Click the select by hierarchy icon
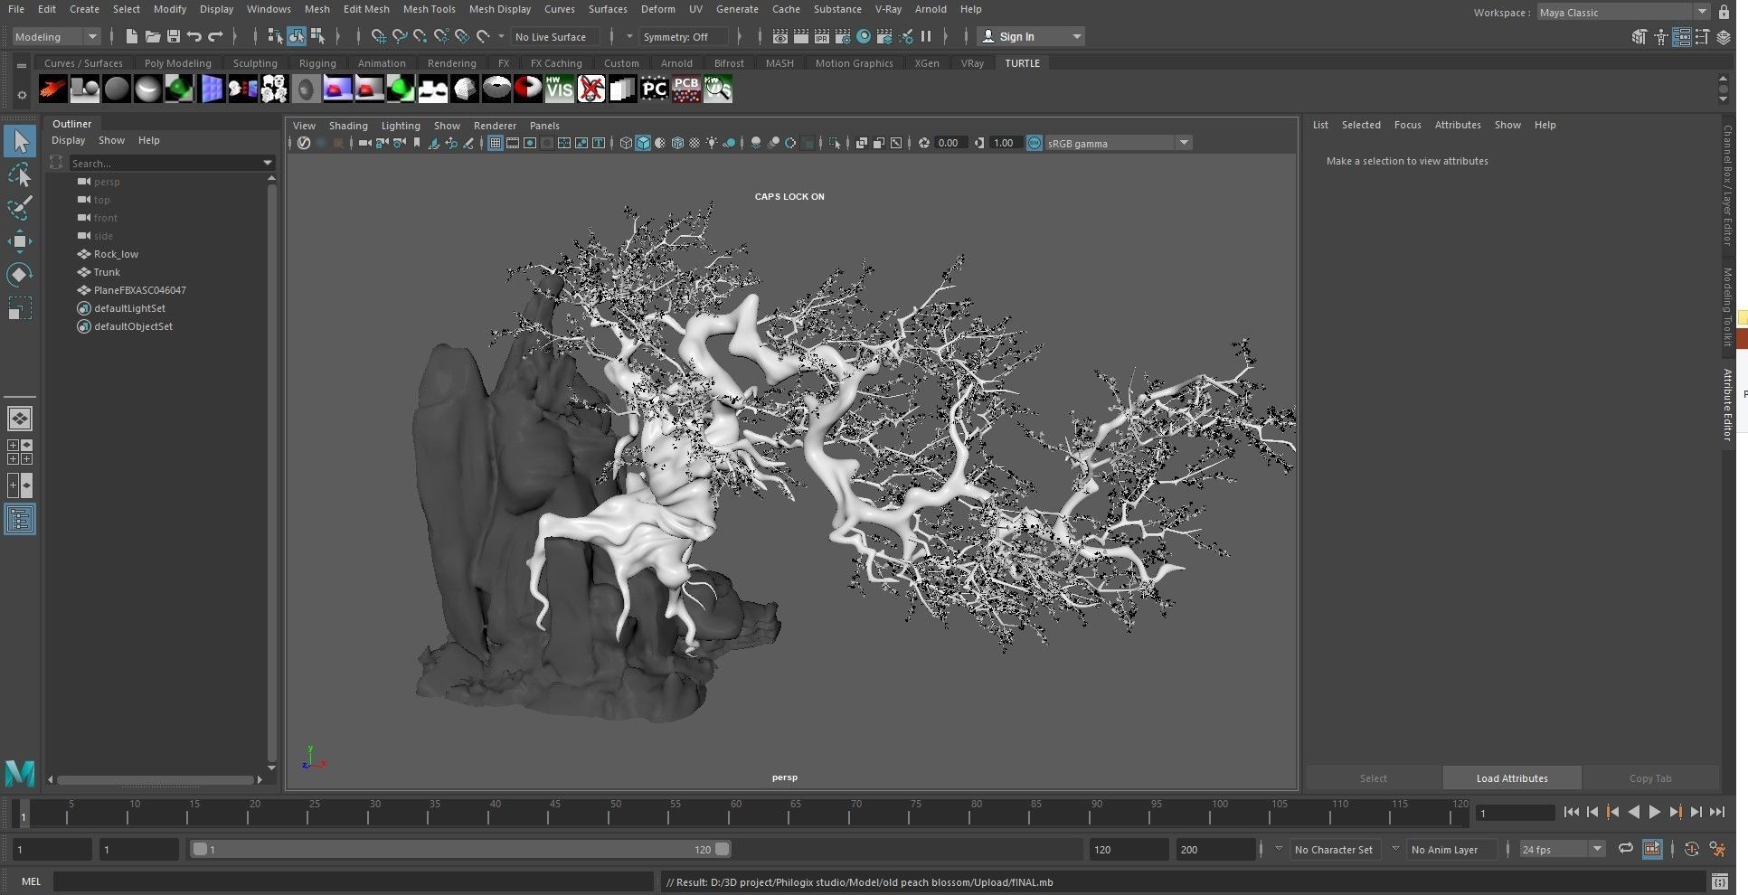The image size is (1748, 895). coord(276,36)
